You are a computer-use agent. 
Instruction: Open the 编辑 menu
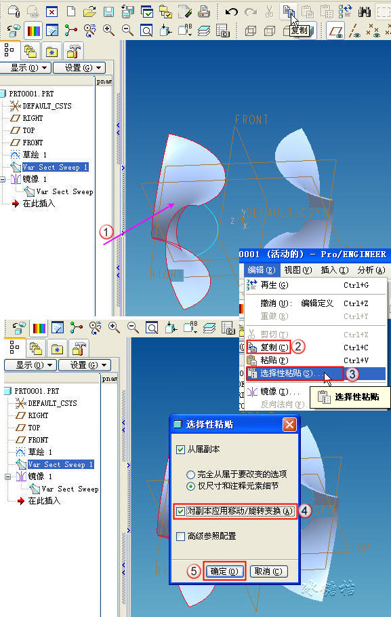coord(261,270)
